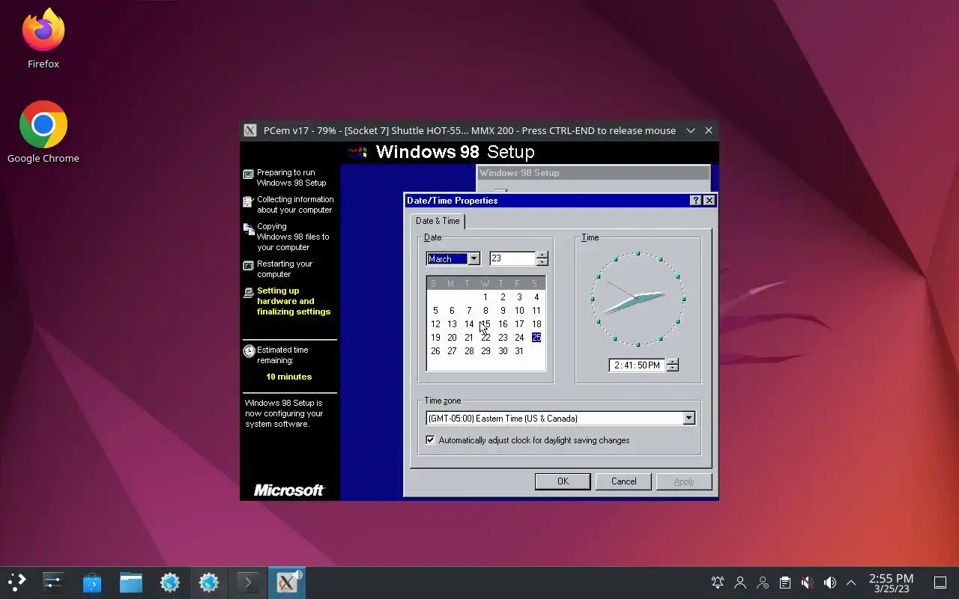Screen dimensions: 959x599
Task: Select day 11 in calendar
Action: click(536, 311)
